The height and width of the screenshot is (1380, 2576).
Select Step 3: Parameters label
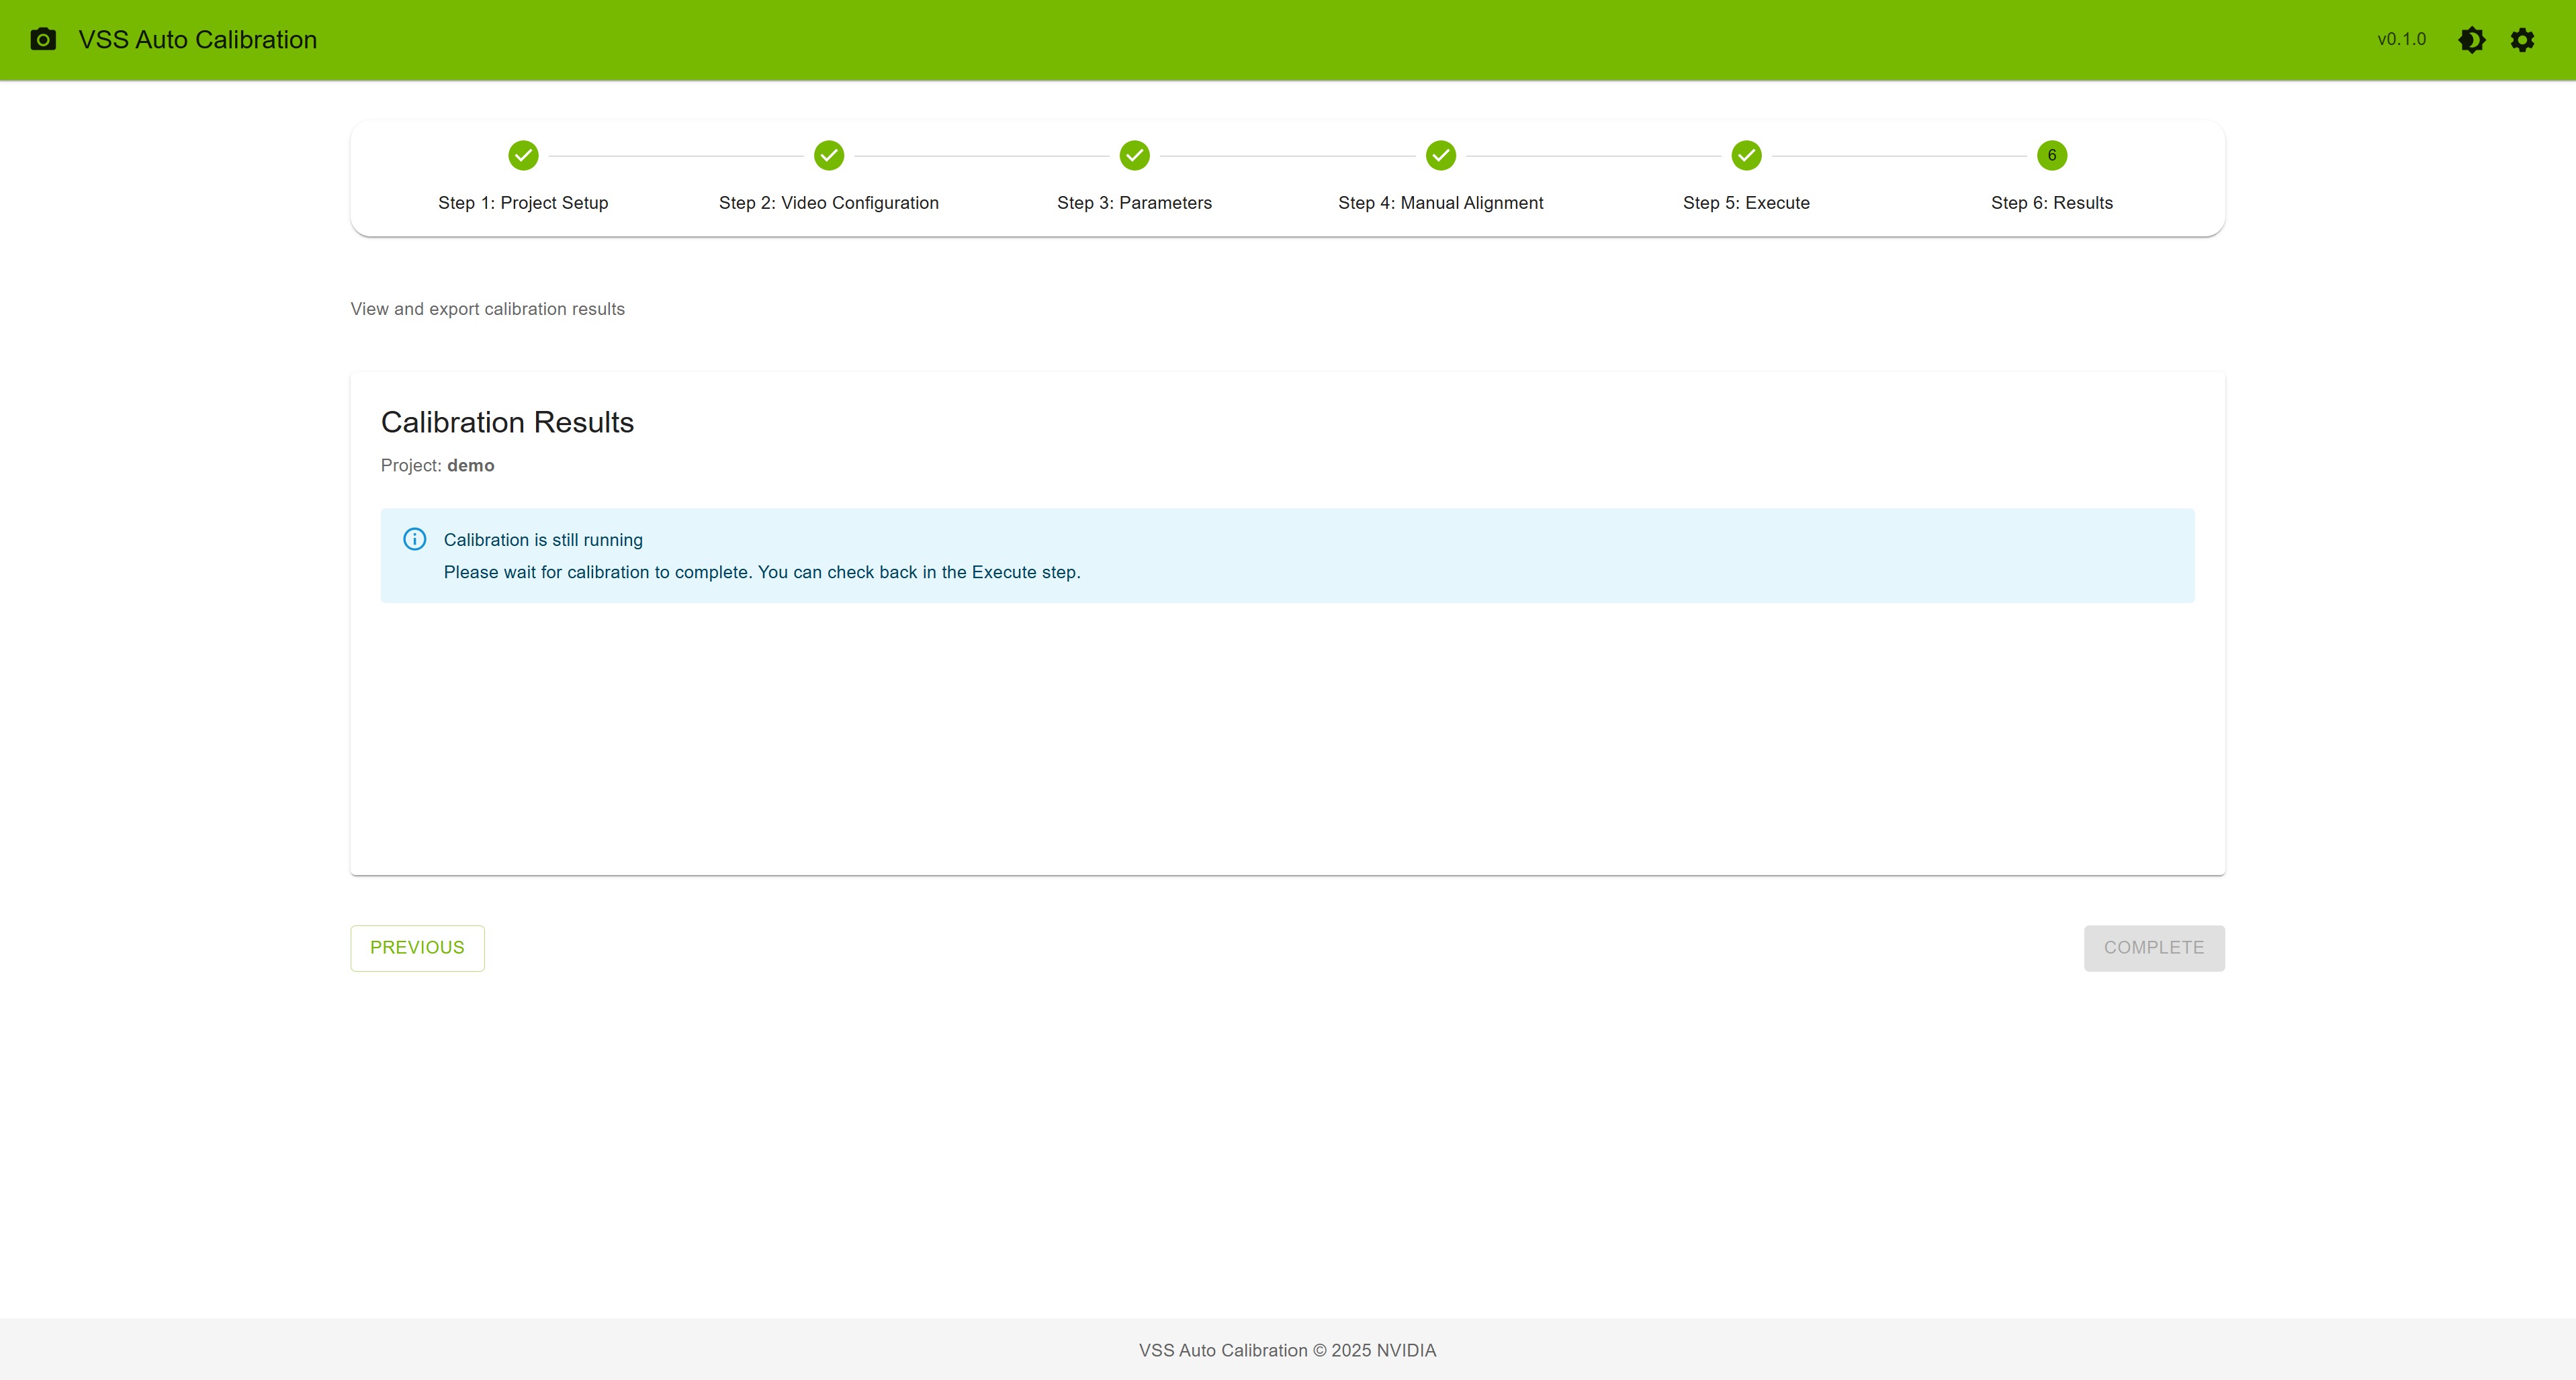[1134, 203]
